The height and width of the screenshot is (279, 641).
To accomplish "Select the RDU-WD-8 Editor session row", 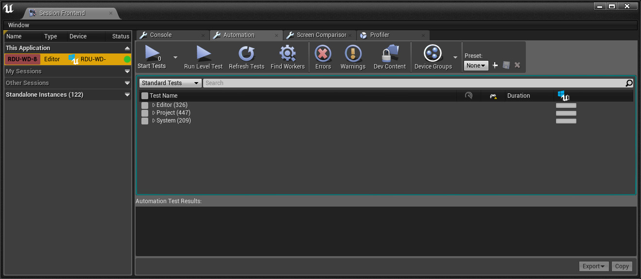I will 68,59.
